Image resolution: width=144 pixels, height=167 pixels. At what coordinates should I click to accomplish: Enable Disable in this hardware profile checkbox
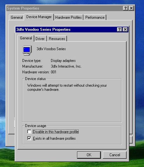[29, 132]
